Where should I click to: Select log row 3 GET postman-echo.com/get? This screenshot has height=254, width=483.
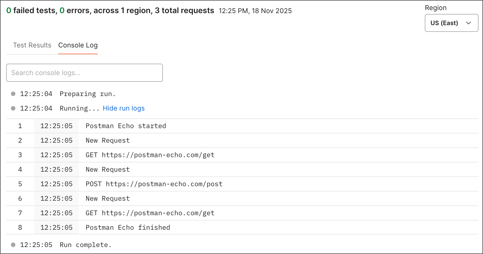point(150,155)
